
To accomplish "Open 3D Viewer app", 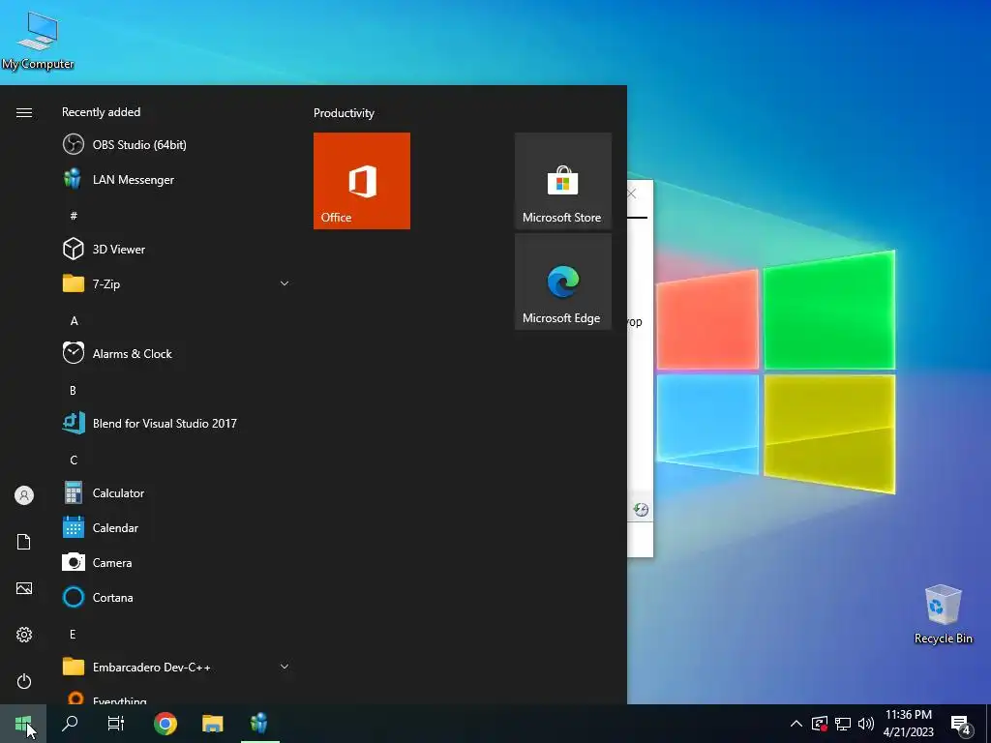I will [176, 249].
